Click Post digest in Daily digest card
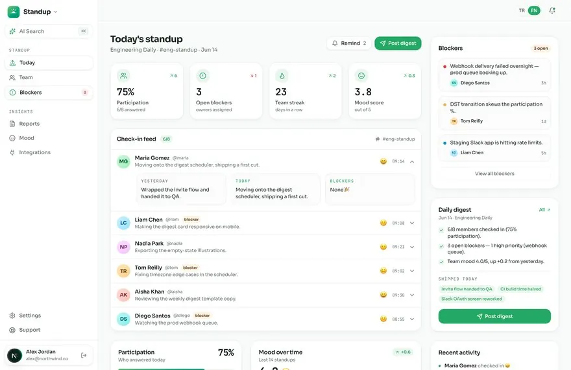This screenshot has height=370, width=571. point(494,316)
